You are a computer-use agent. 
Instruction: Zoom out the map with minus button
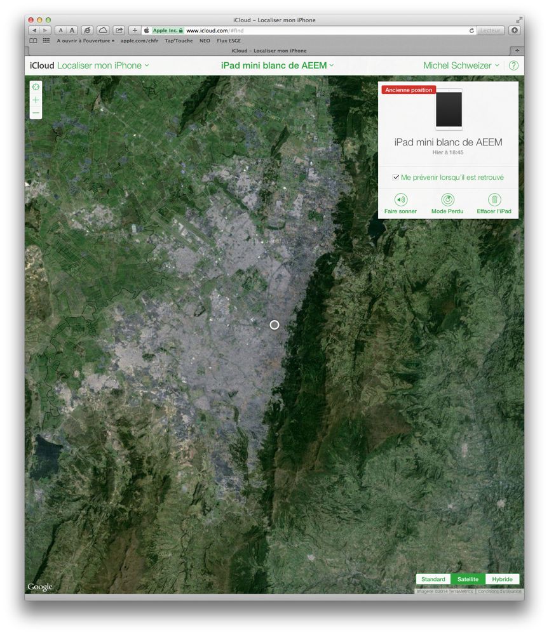pos(36,113)
